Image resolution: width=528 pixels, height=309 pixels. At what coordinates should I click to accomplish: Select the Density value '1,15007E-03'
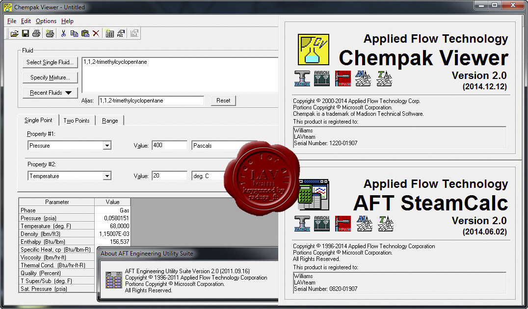tap(112, 233)
